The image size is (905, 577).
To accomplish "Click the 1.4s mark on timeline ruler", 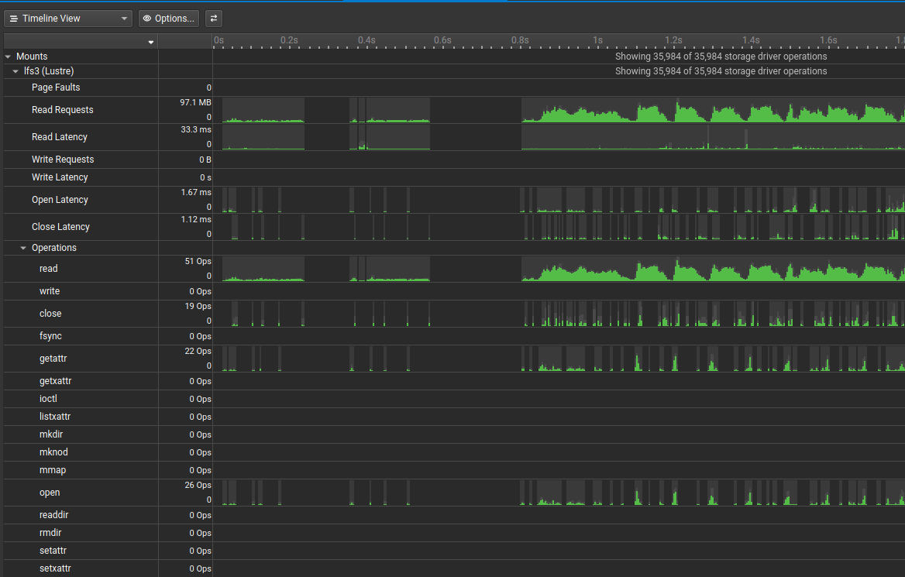I will [x=750, y=39].
